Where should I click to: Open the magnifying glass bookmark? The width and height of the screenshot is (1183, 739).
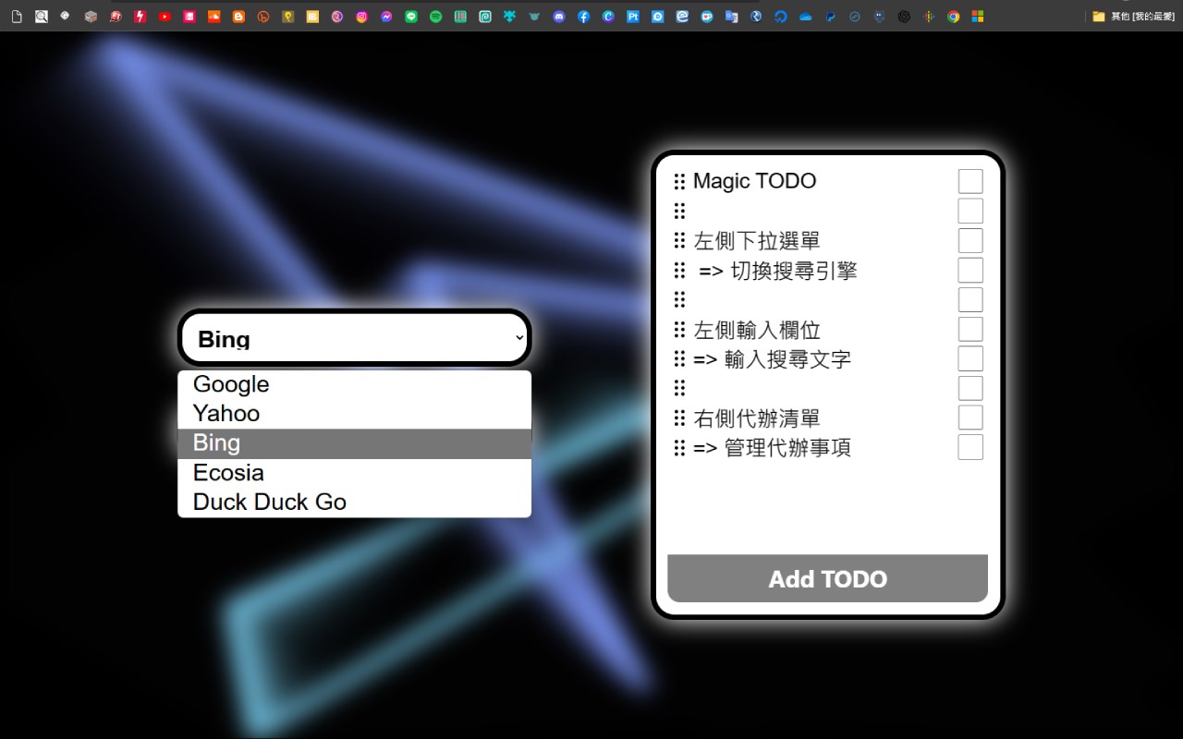tap(42, 17)
